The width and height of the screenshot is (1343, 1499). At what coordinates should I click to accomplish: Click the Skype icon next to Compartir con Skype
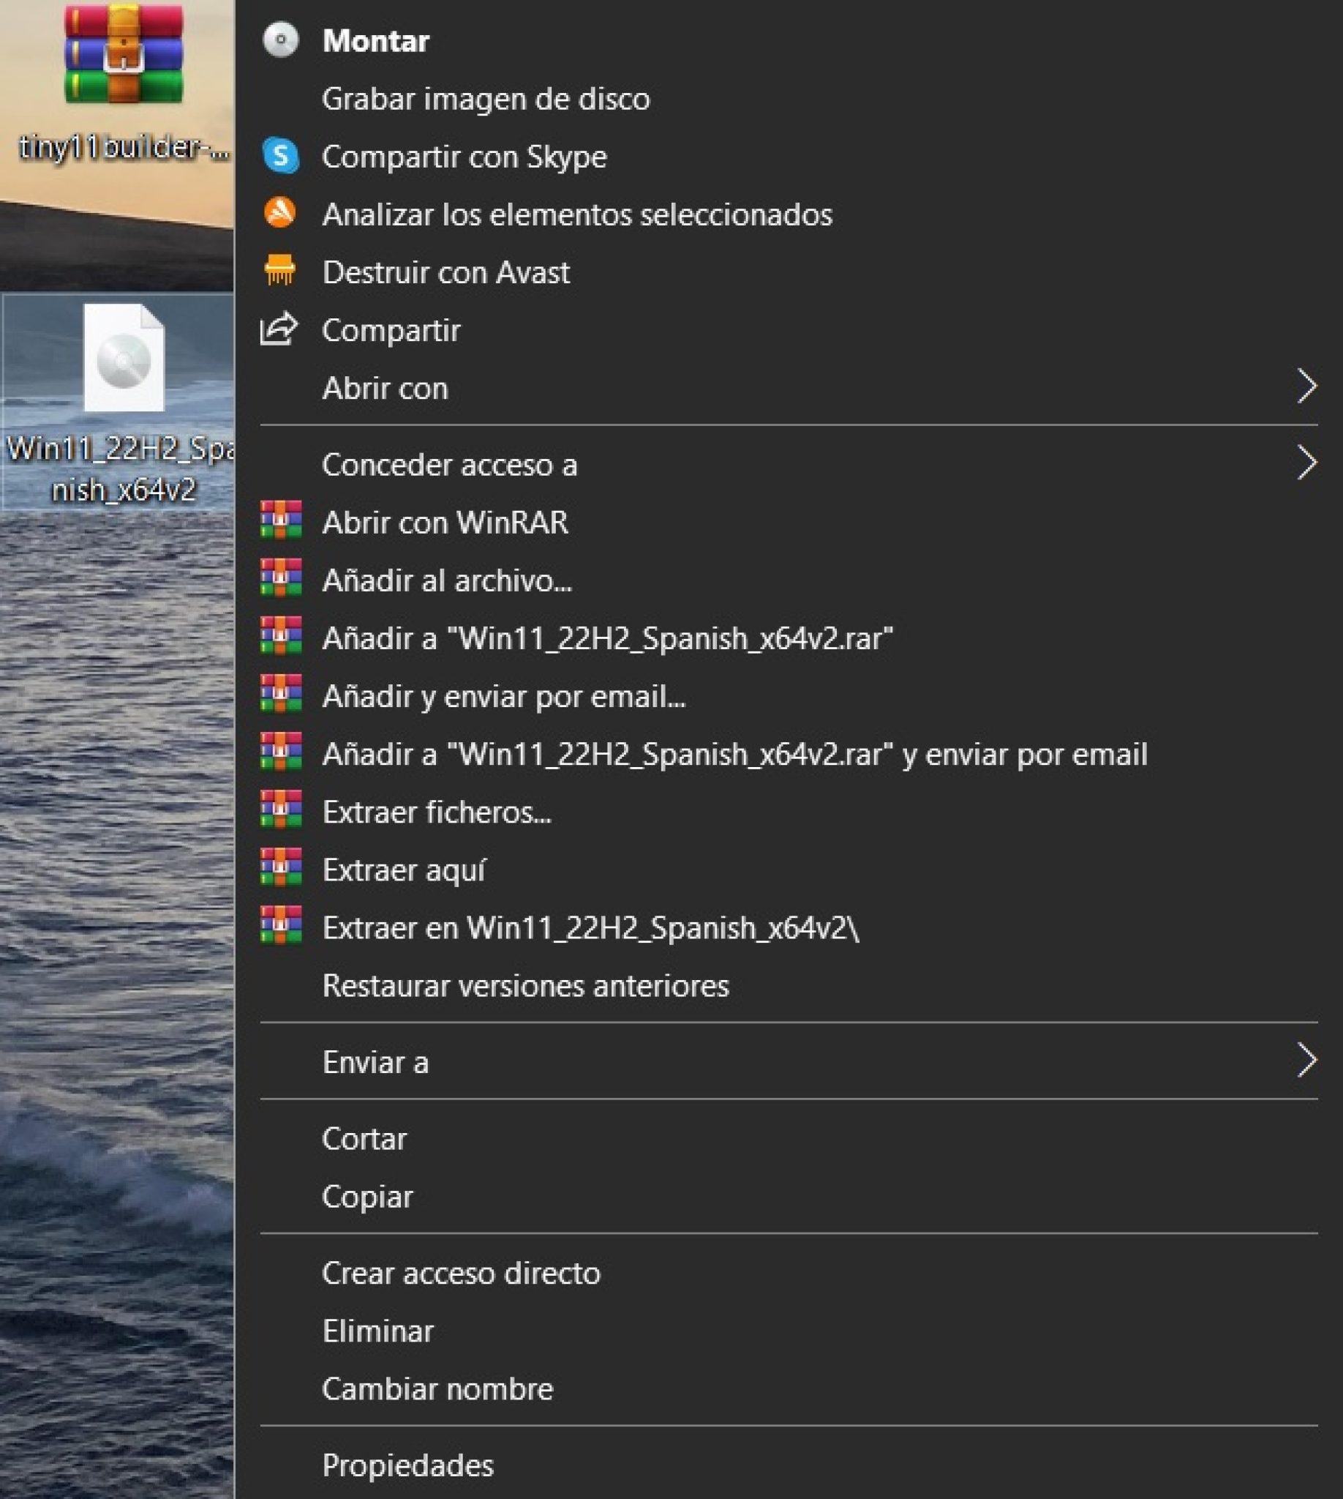pos(280,157)
